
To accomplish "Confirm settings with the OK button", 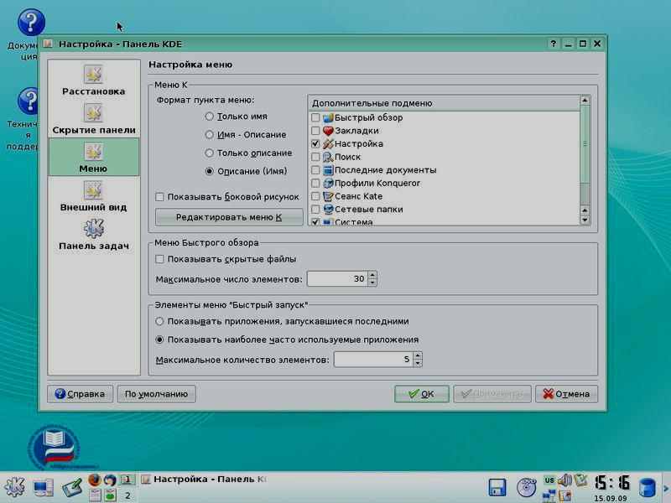I will 422,394.
